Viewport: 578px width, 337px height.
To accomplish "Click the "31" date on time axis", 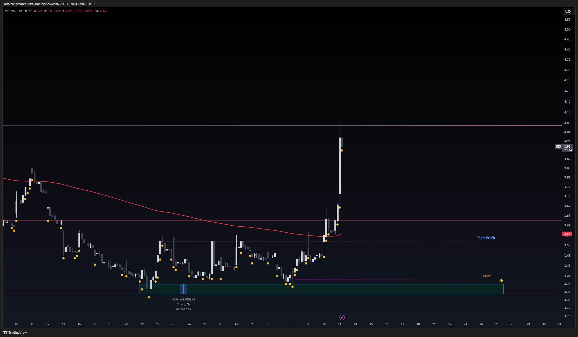I will (560, 324).
